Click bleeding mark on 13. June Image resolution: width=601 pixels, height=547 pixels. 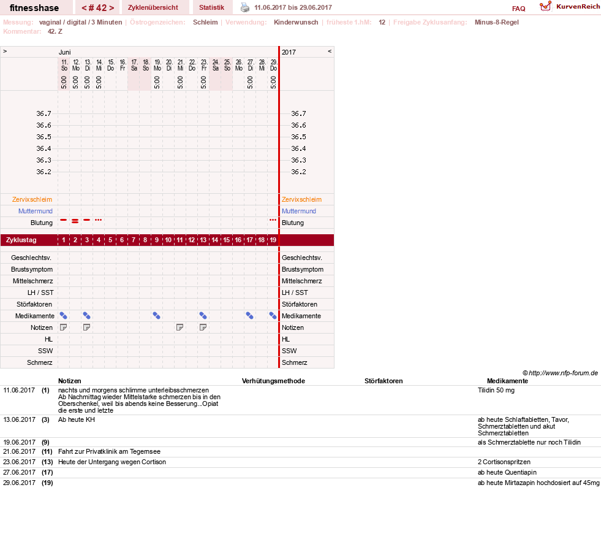click(87, 220)
